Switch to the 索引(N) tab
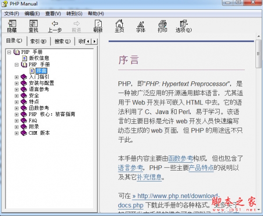This screenshot has height=216, width=263. click(38, 42)
